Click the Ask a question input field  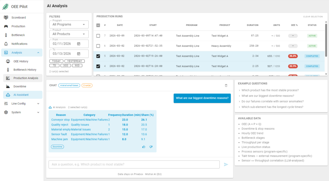pos(134,165)
